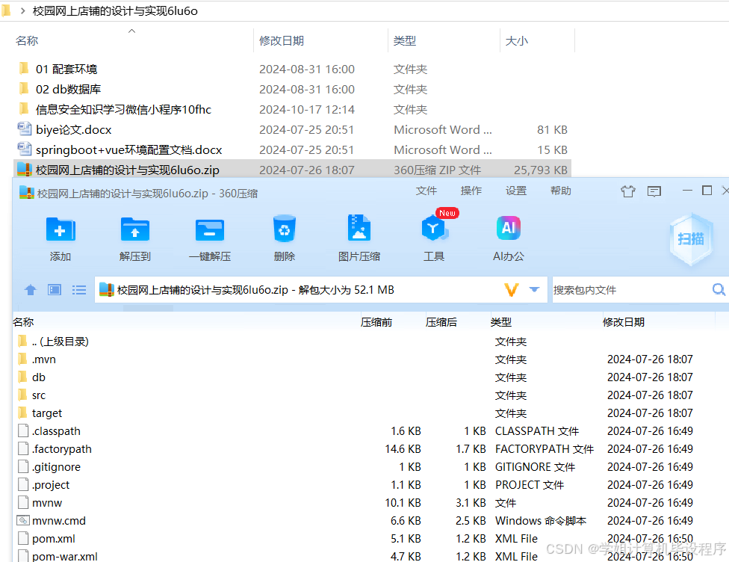Select the 解压到 extract icon
729x562 pixels.
[x=134, y=235]
